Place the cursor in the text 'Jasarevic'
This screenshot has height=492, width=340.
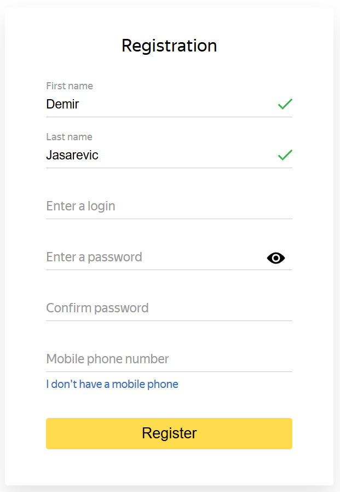(x=72, y=155)
